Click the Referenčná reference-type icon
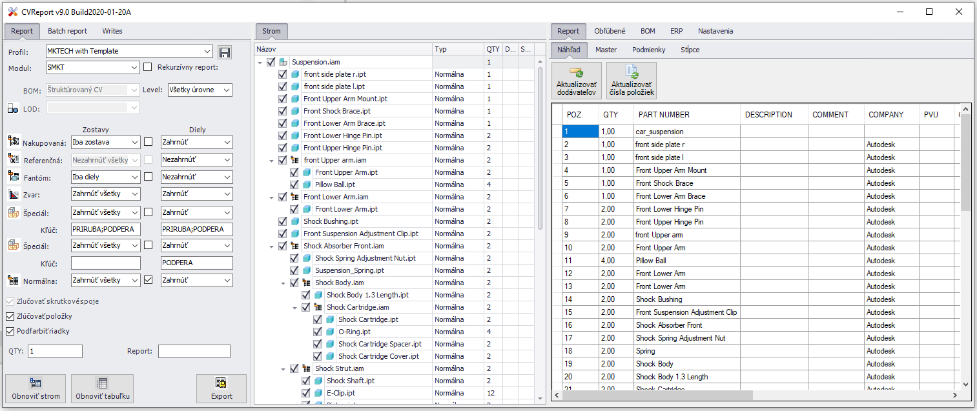This screenshot has height=411, width=977. point(12,159)
